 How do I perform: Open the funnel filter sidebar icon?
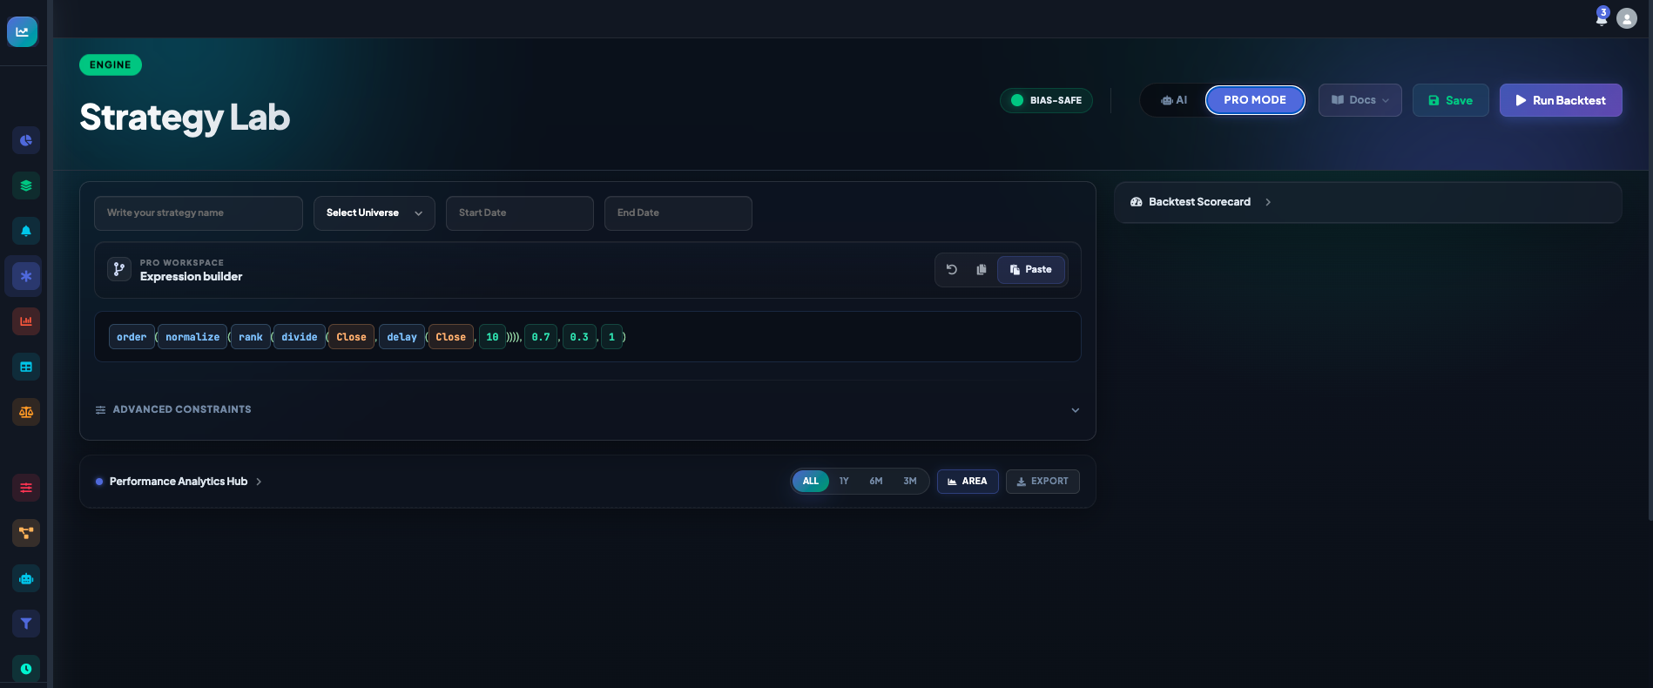click(x=26, y=624)
